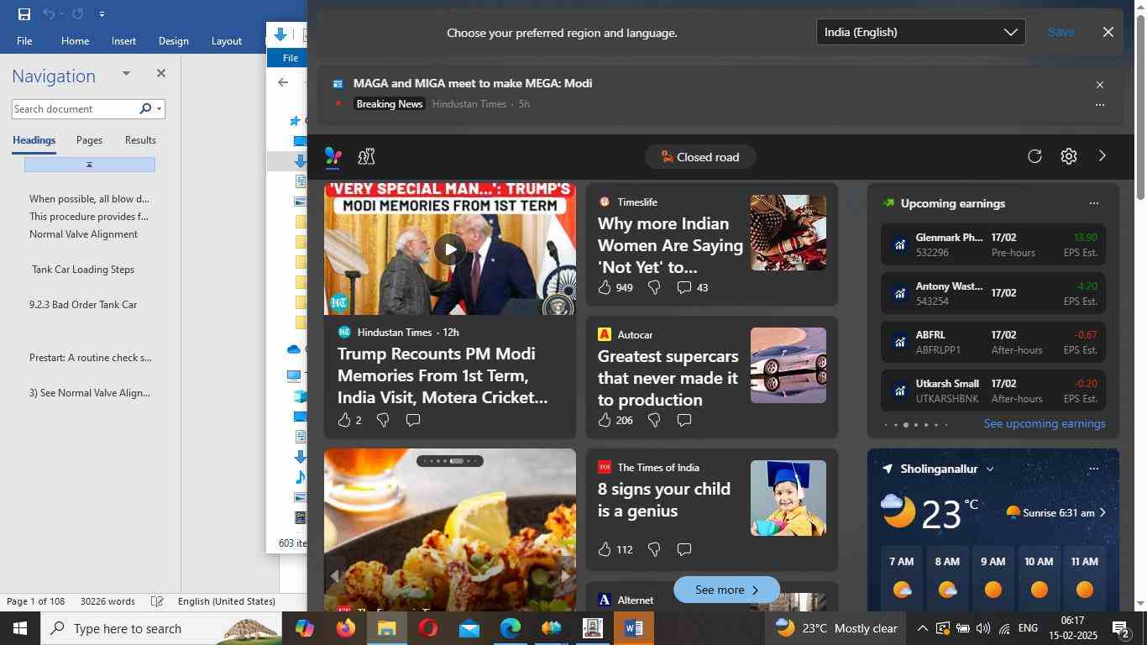The height and width of the screenshot is (645, 1147).
Task: Click the 'See more' button
Action: tap(726, 590)
